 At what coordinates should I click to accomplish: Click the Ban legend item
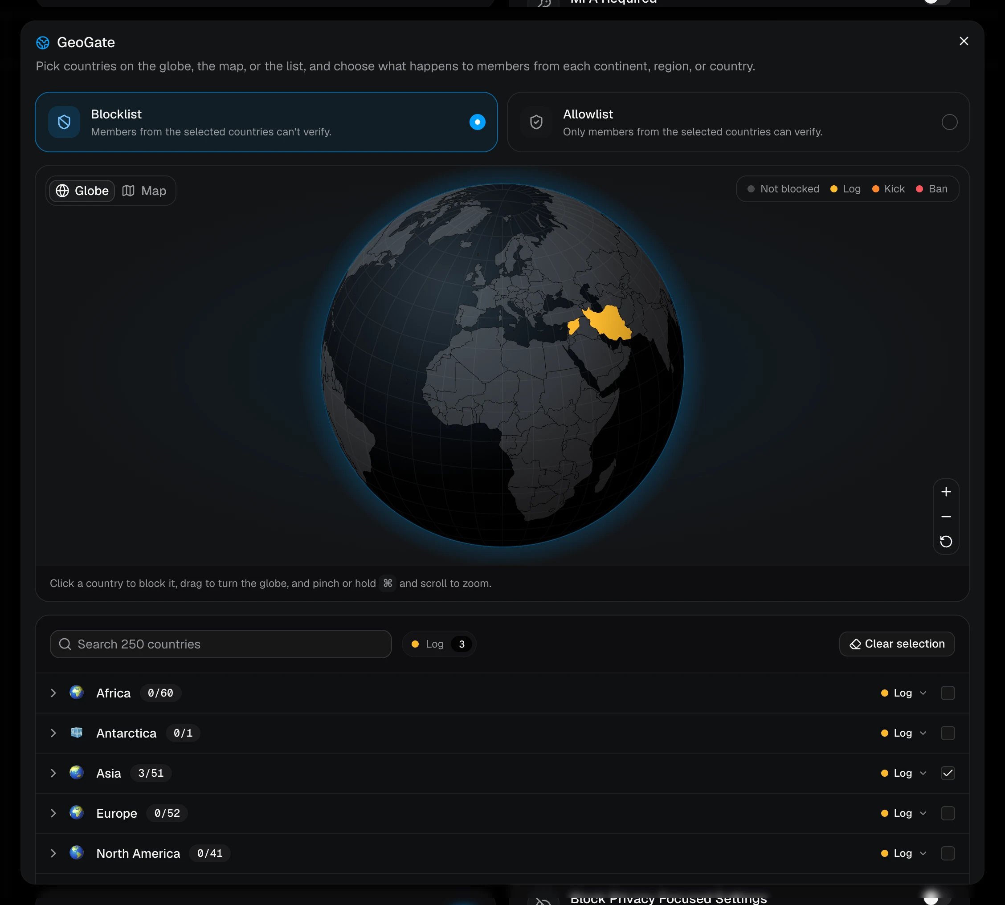[x=931, y=189]
